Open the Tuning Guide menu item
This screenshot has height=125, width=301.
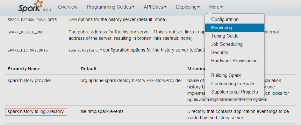tap(225, 36)
